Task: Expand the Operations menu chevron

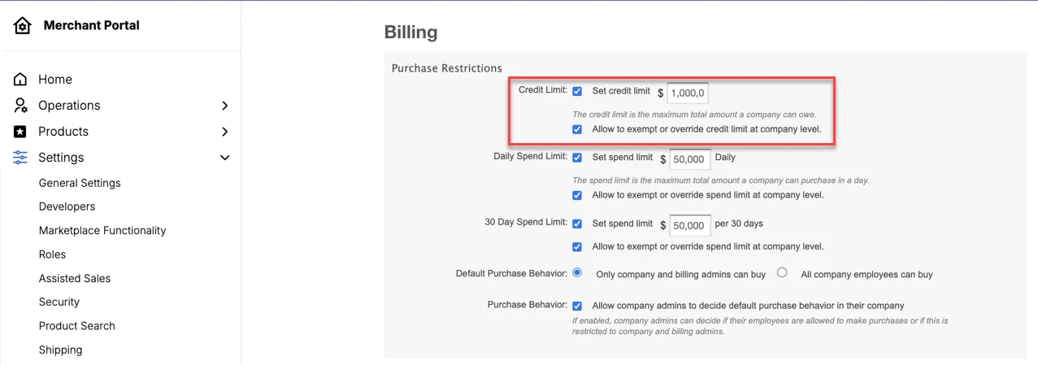Action: [225, 106]
